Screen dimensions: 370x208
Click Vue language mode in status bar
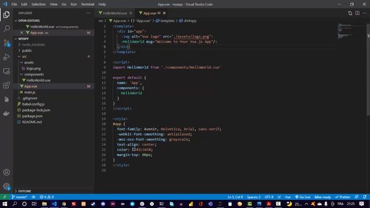click(x=288, y=197)
